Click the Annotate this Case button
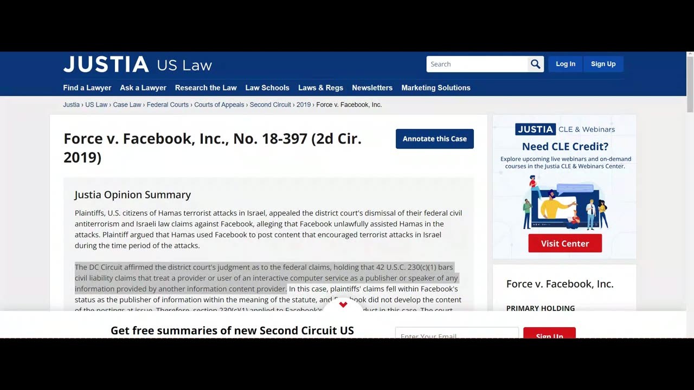The image size is (694, 390). [435, 139]
